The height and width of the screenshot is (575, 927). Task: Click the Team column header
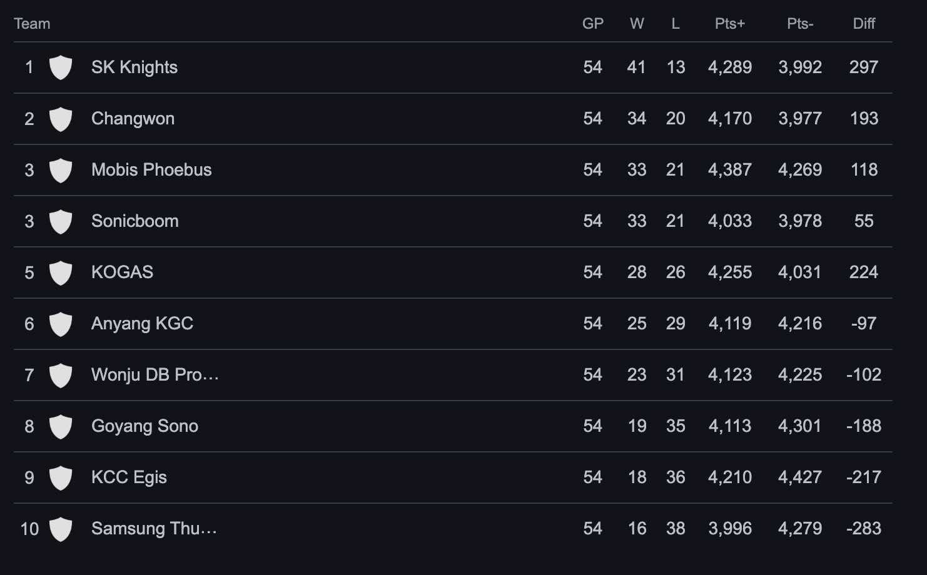(x=32, y=24)
